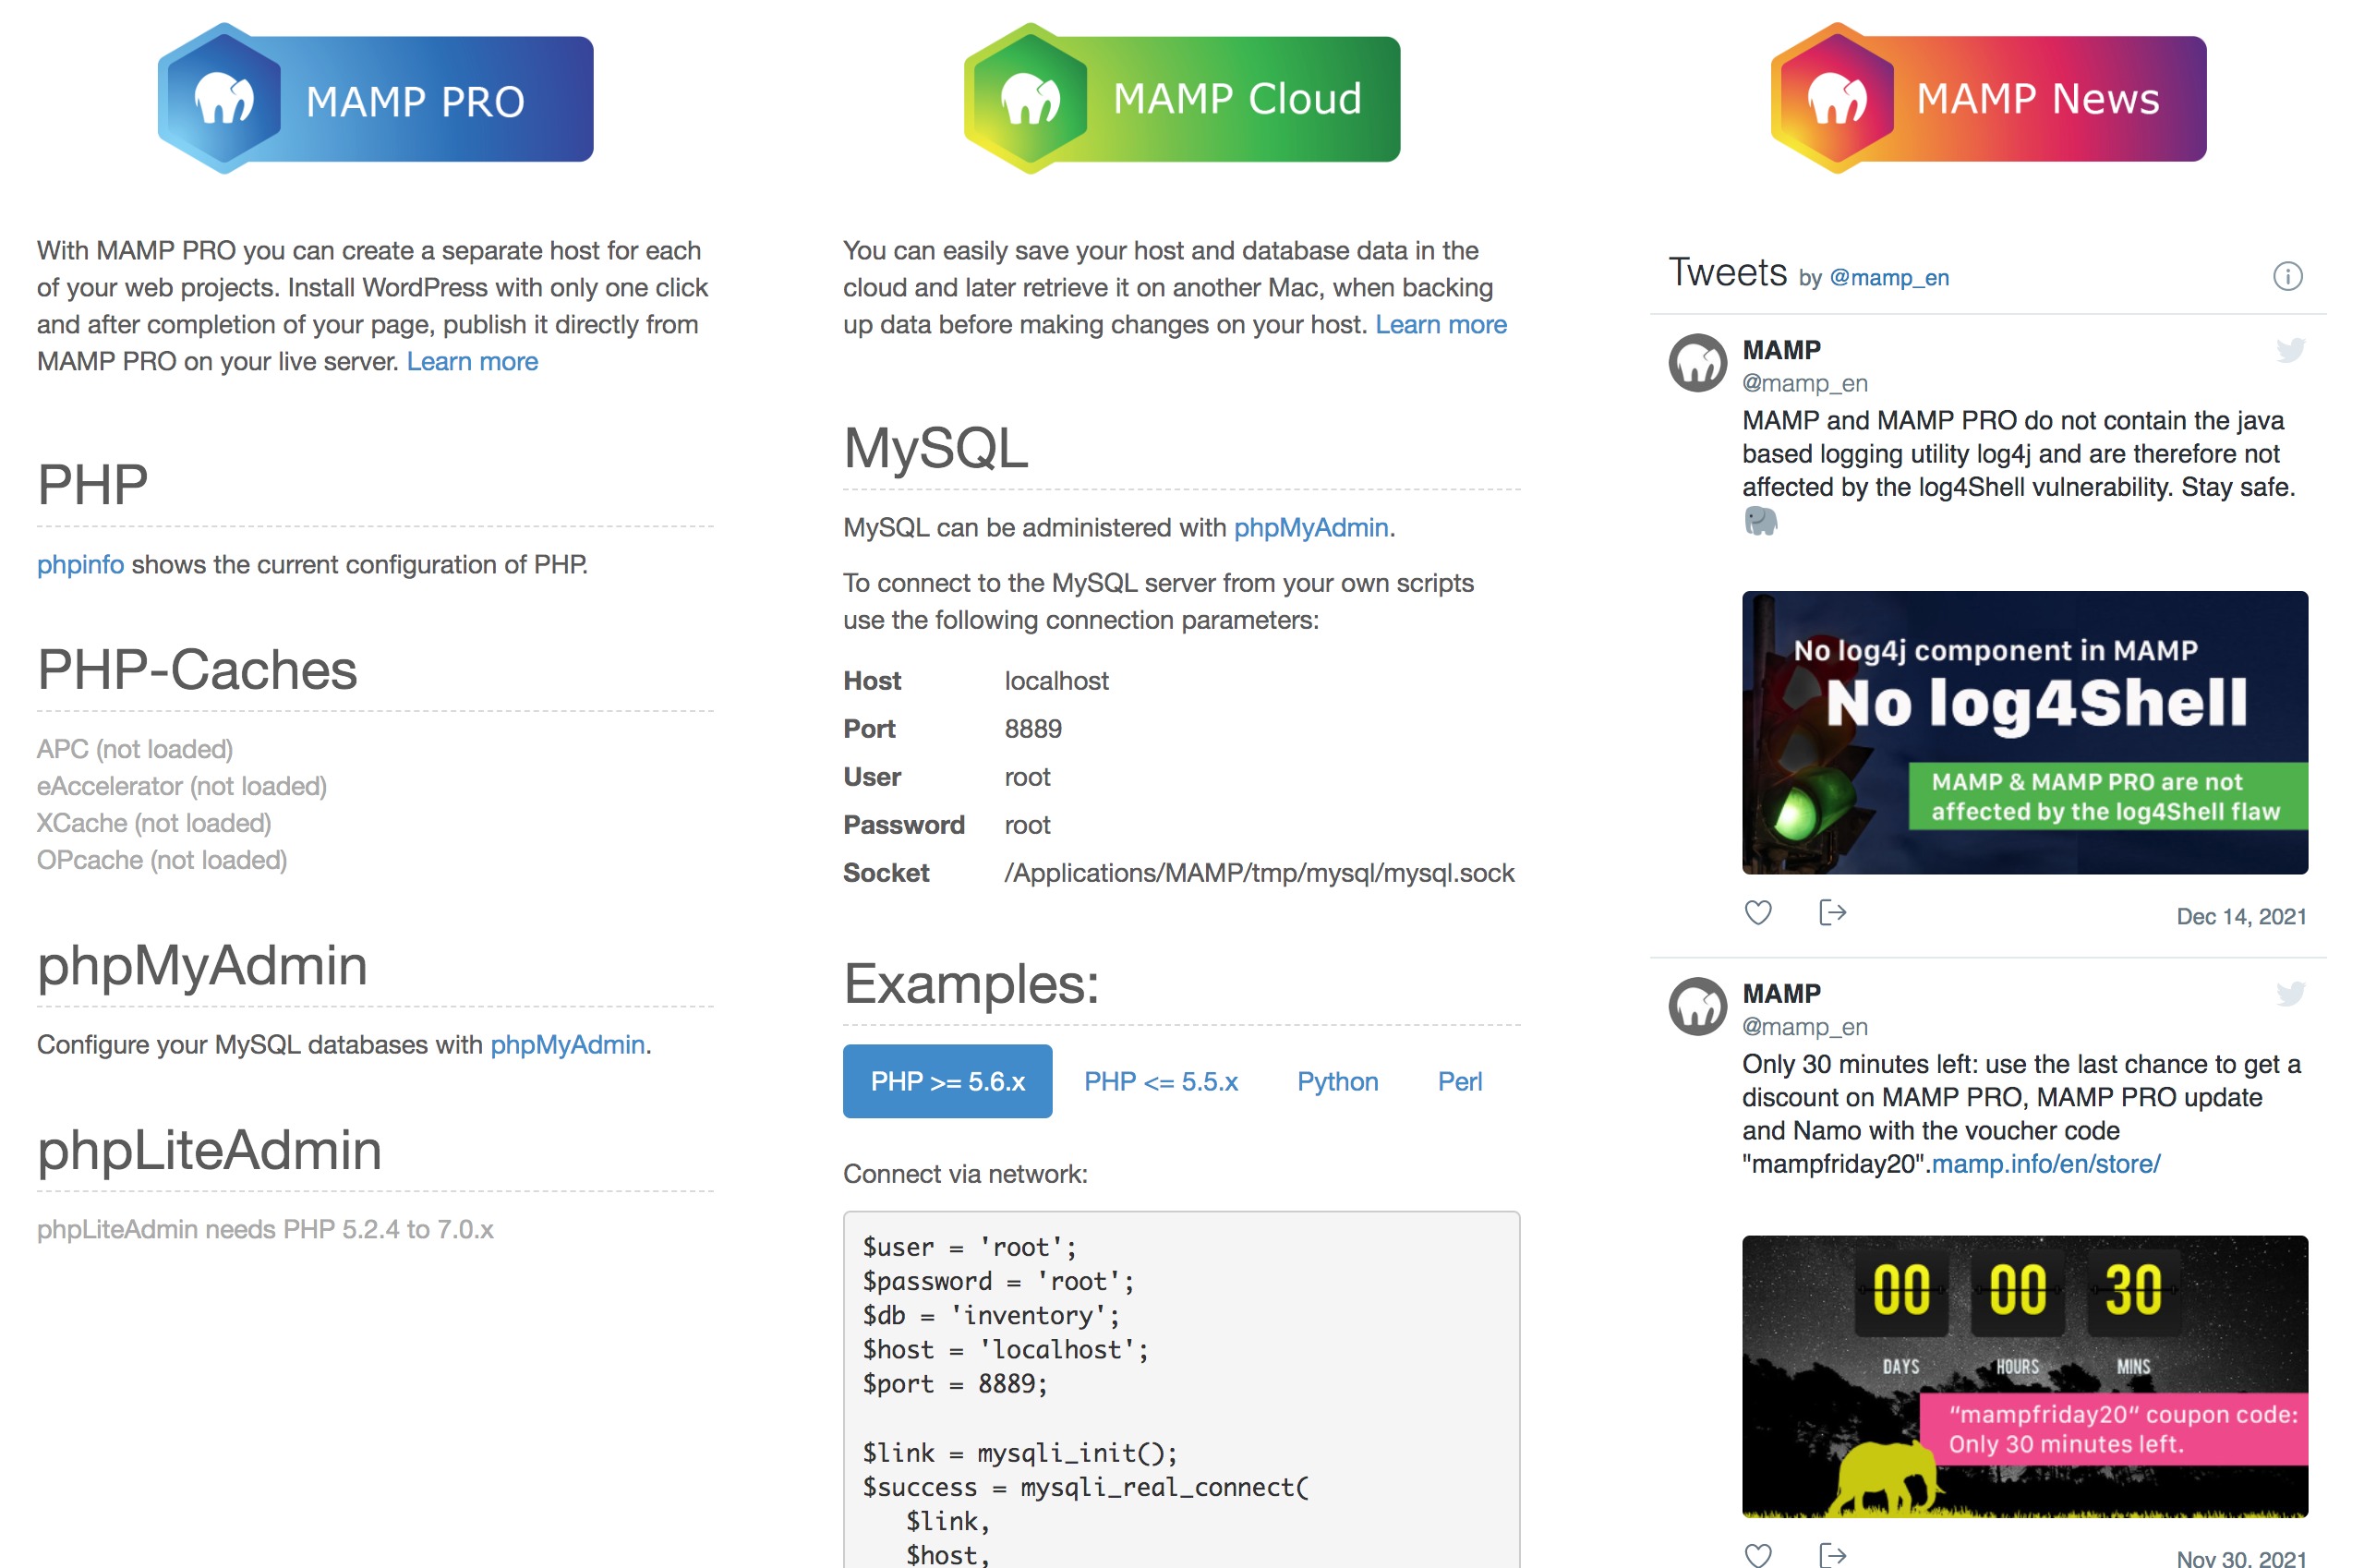
Task: Click Twitter bird icon on first tweet
Action: 2290,350
